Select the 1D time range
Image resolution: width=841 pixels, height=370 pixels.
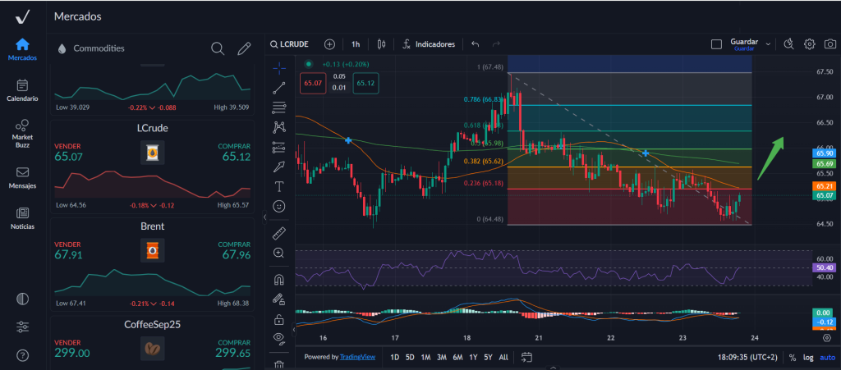(x=395, y=357)
